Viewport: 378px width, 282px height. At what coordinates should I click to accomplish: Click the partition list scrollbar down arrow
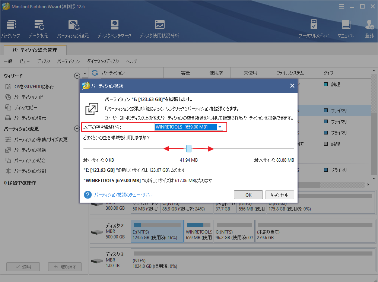(x=374, y=179)
